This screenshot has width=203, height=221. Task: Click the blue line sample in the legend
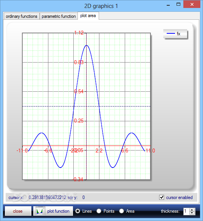coord(170,33)
